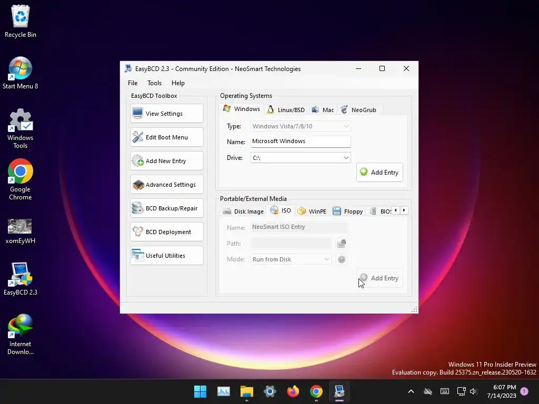Image resolution: width=539 pixels, height=404 pixels.
Task: Click the volume speaker tray icon
Action: (473, 391)
